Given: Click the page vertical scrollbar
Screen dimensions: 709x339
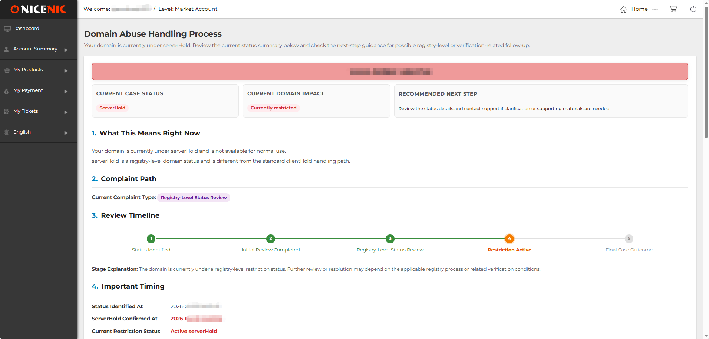Looking at the screenshot, I should (706, 74).
